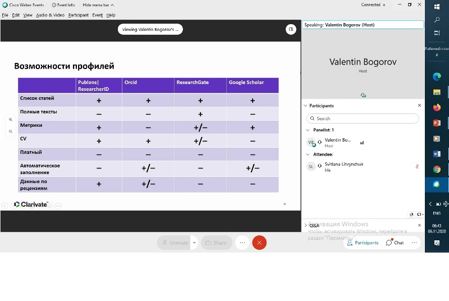Click the signal bars icon for Valentin
449x301 pixels.
[x=362, y=142]
